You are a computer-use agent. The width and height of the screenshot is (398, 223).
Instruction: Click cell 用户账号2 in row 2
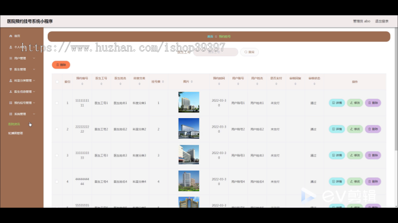[238, 129]
